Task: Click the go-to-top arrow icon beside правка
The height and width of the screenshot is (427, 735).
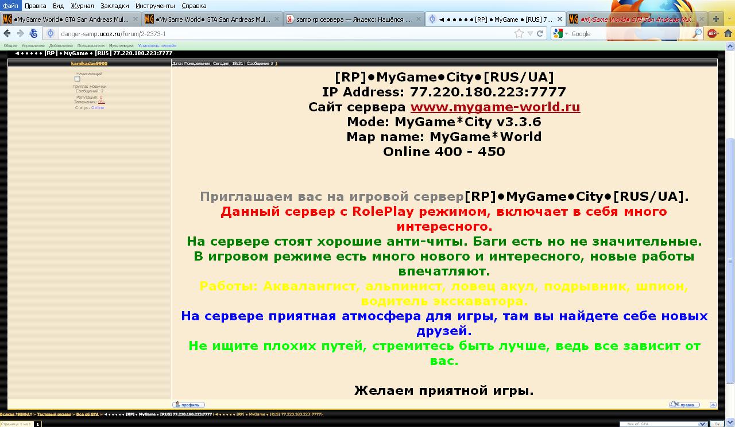Action: pos(713,405)
